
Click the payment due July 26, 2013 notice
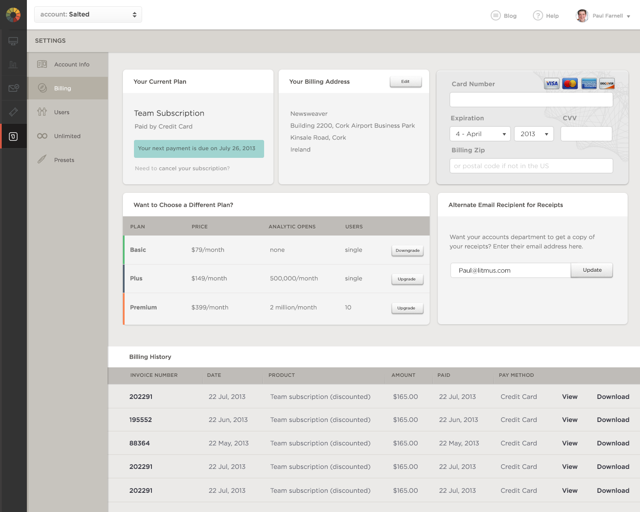coord(199,149)
